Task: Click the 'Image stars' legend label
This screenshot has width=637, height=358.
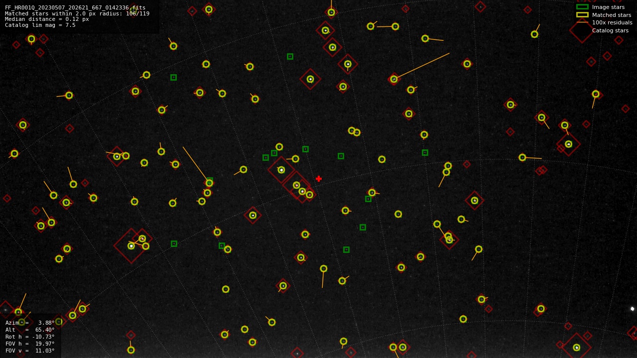Action: coord(608,7)
